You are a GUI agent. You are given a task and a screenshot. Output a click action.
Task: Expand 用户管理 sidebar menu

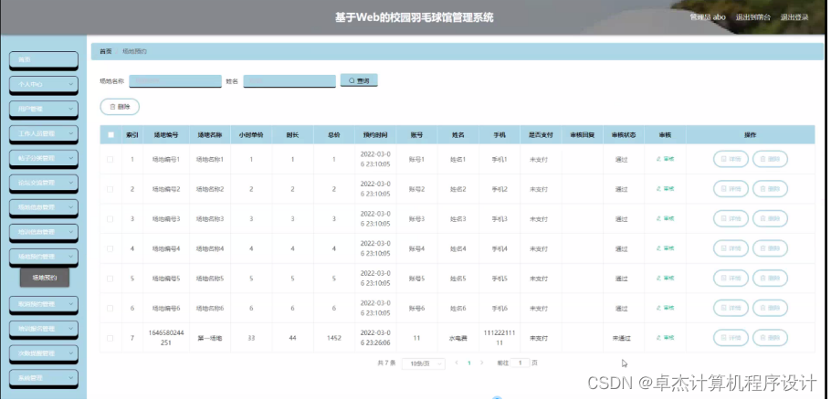pyautogui.click(x=44, y=109)
